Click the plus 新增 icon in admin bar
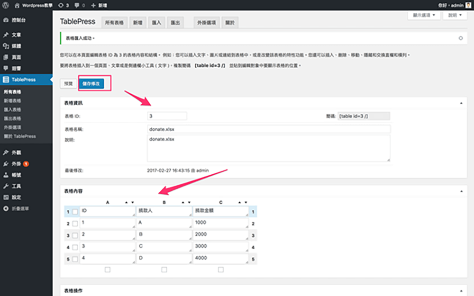This screenshot has height=296, width=474. (x=93, y=5)
